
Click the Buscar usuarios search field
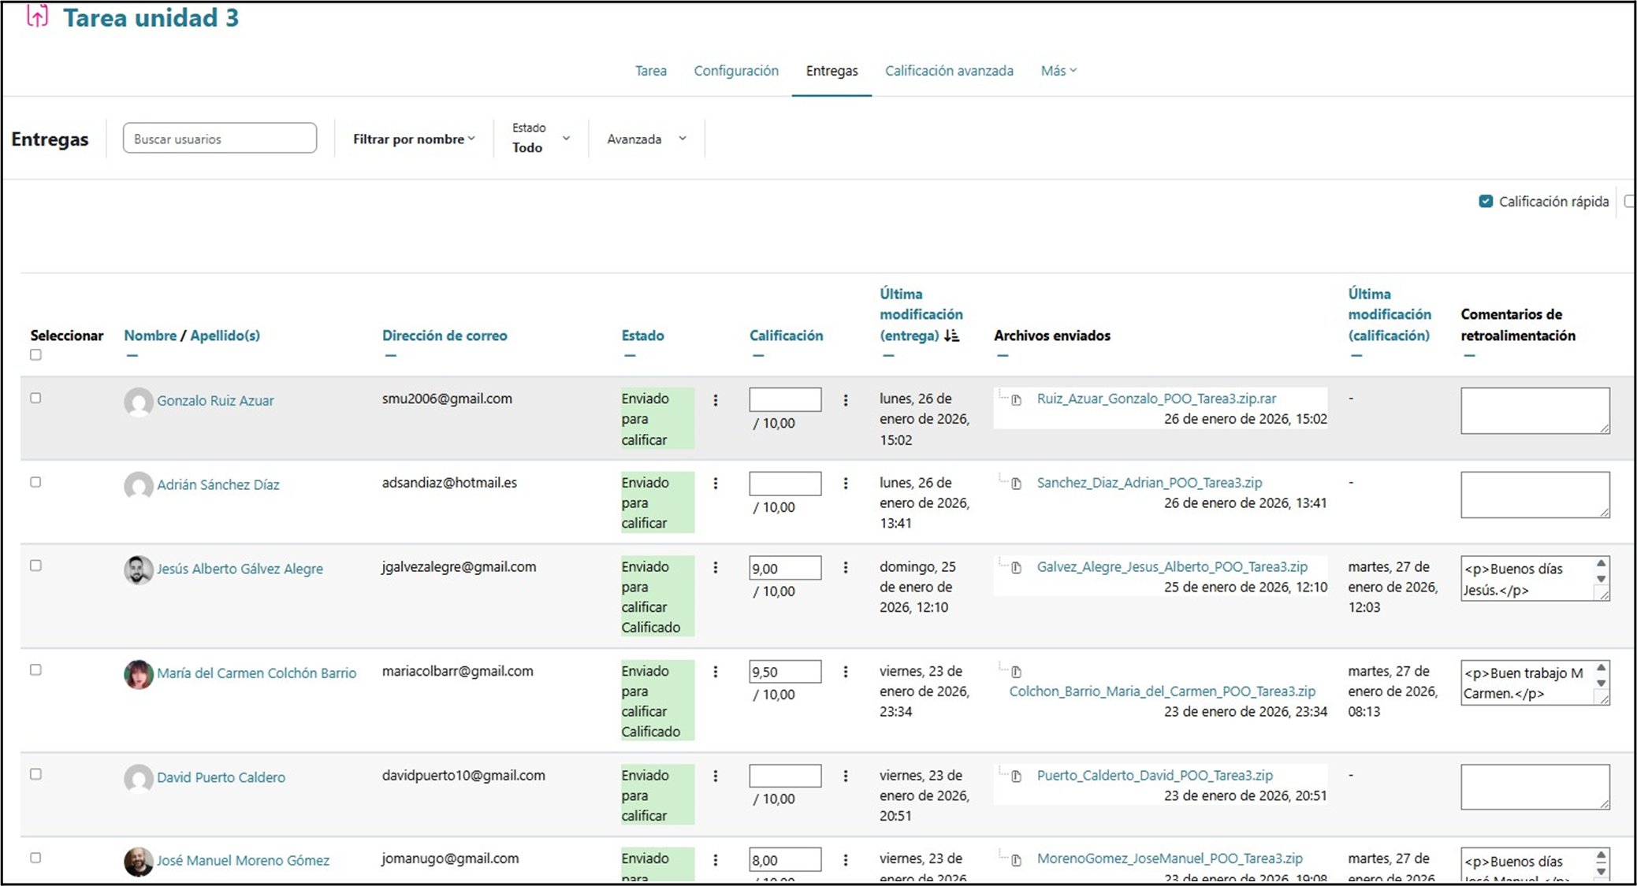pos(220,139)
